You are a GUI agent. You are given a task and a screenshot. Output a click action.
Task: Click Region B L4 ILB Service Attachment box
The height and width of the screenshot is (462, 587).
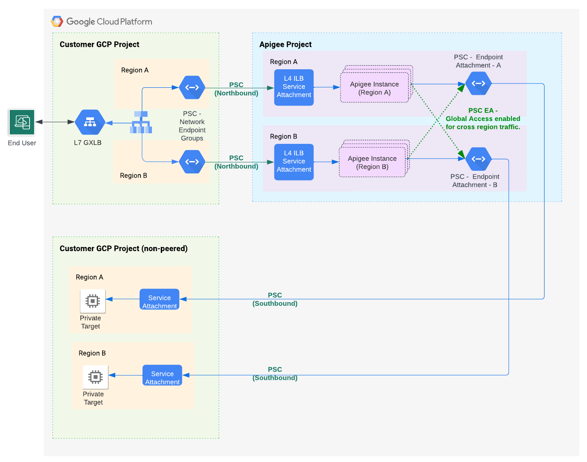(x=294, y=162)
